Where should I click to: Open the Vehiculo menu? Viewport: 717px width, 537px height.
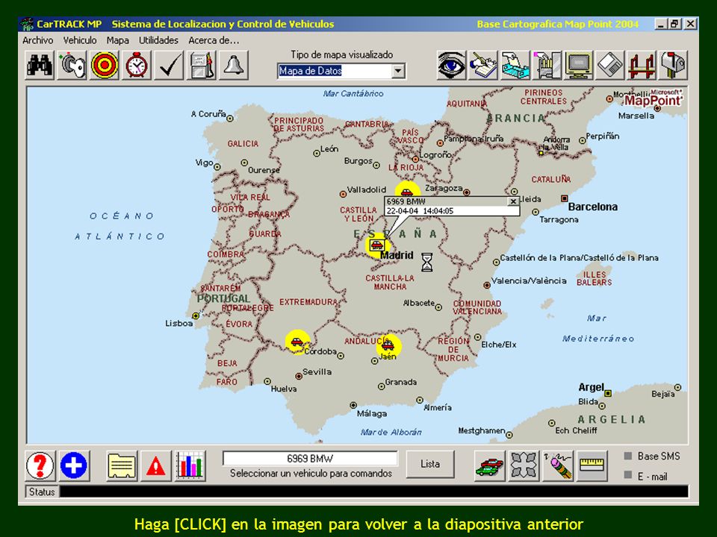[80, 40]
